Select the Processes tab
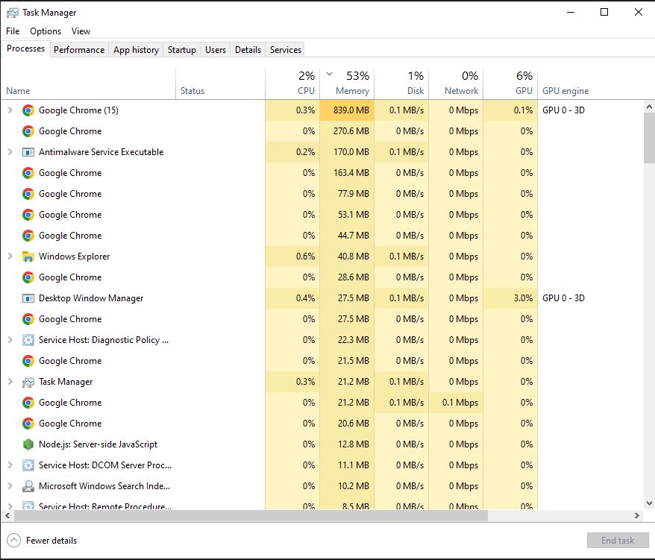Image resolution: width=655 pixels, height=560 pixels. pos(25,48)
